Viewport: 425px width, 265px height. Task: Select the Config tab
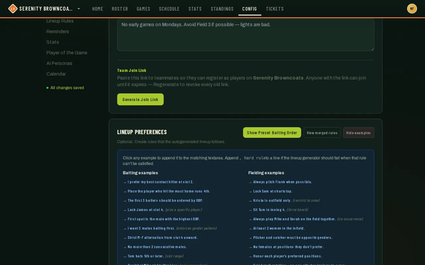coord(250,9)
